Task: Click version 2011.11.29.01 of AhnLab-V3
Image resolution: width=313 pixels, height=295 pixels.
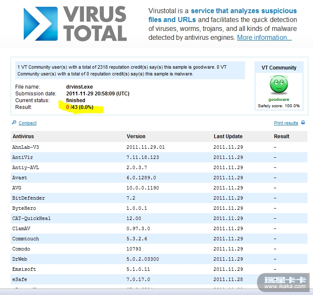Action: (x=145, y=147)
